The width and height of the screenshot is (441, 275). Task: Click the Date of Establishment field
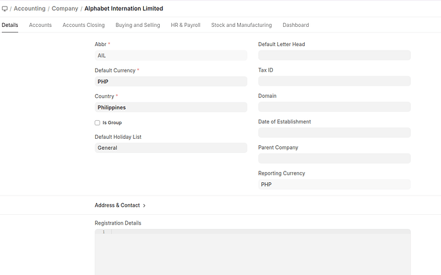click(334, 132)
